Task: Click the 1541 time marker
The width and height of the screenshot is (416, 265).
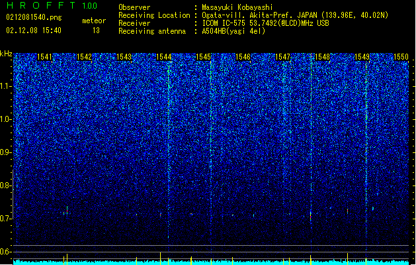Action: [44, 57]
